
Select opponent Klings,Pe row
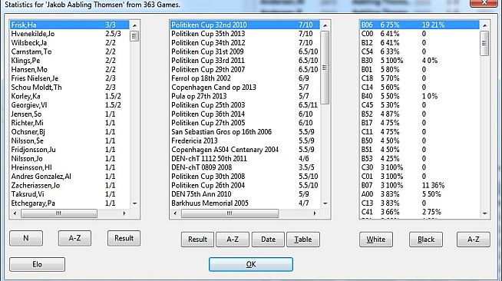tap(70, 61)
